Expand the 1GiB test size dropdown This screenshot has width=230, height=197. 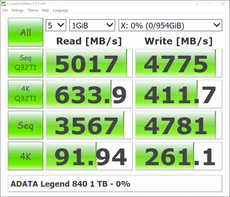pyautogui.click(x=92, y=25)
